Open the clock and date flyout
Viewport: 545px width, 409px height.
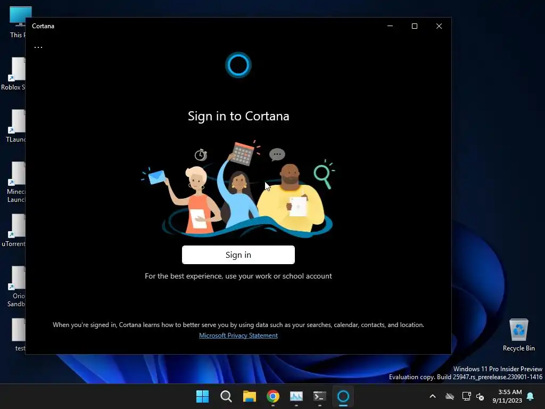tap(507, 396)
